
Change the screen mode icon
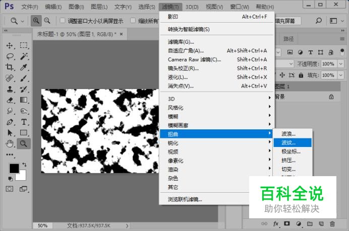(x=23, y=189)
